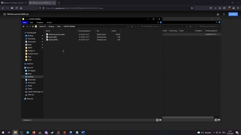Sort files by the Typ column
Viewport: 241px width, 135px height.
103,31
